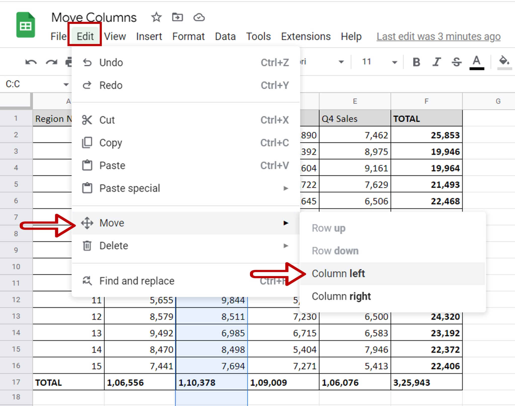Click cell with value 1,09,009

coord(283,382)
